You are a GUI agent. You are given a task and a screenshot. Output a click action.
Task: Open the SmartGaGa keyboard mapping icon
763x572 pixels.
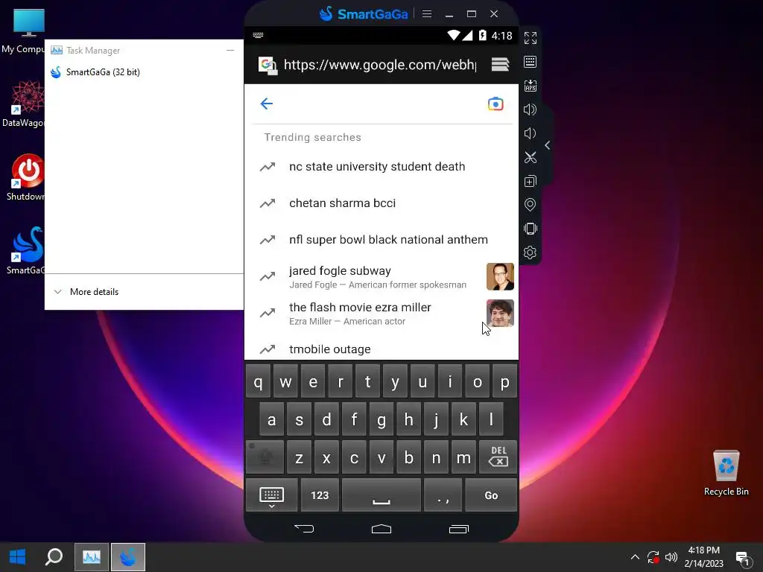[x=530, y=62]
